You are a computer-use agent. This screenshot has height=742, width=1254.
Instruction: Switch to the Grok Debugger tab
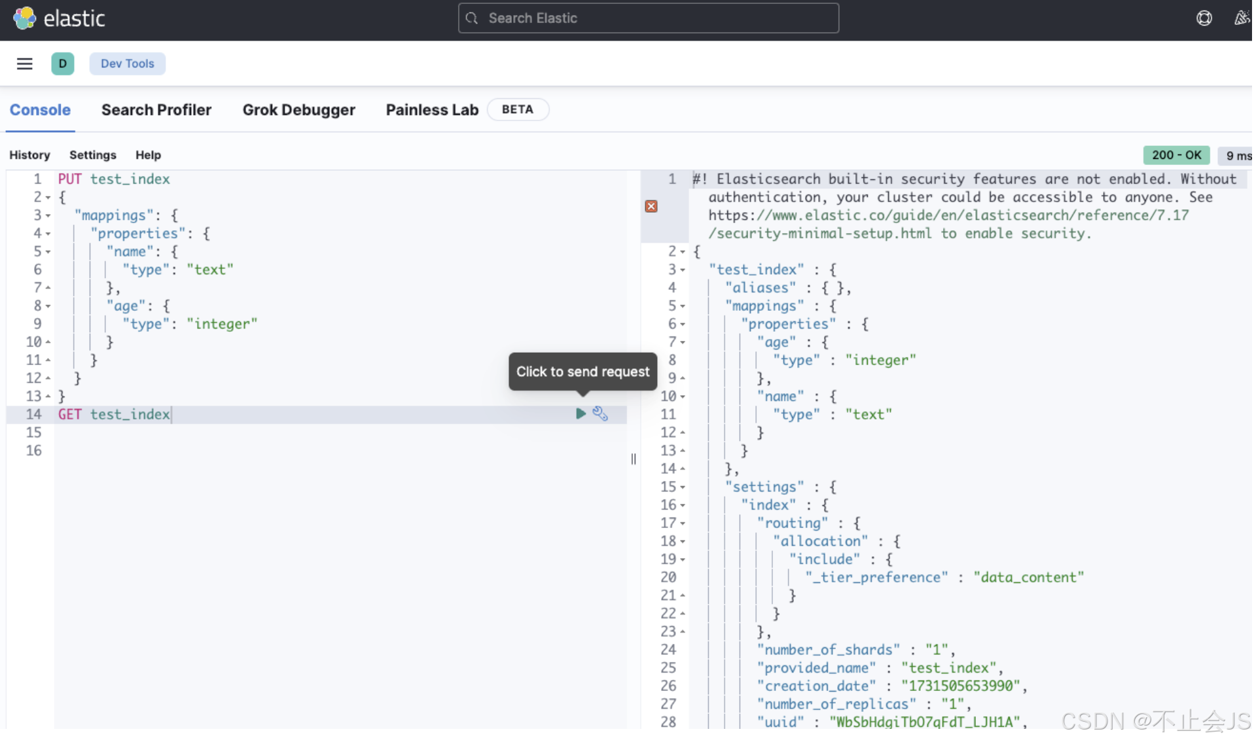[x=299, y=110]
